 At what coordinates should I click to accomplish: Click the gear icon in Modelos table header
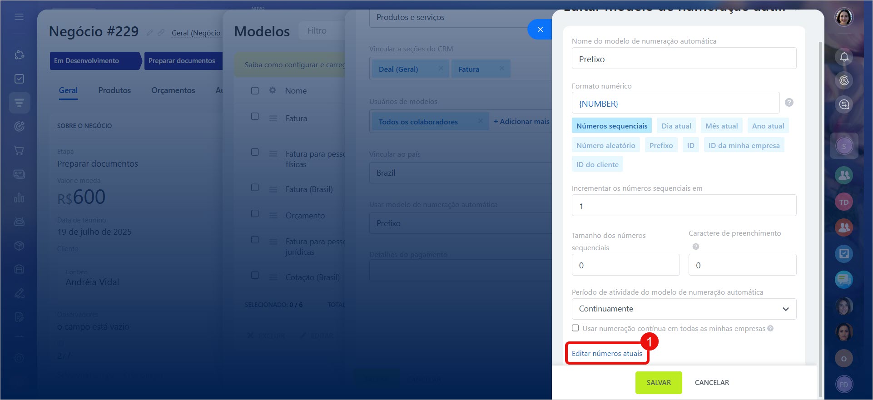coord(273,90)
